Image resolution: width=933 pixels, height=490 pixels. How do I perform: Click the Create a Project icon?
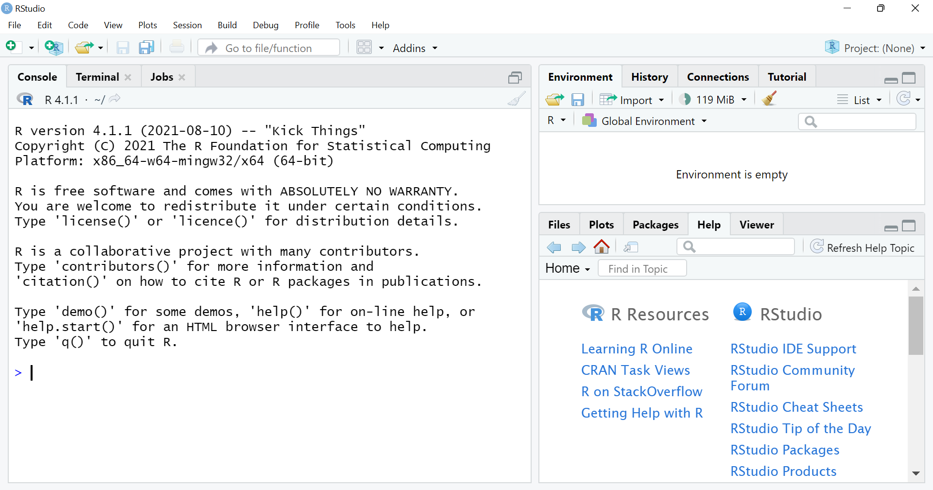[53, 47]
